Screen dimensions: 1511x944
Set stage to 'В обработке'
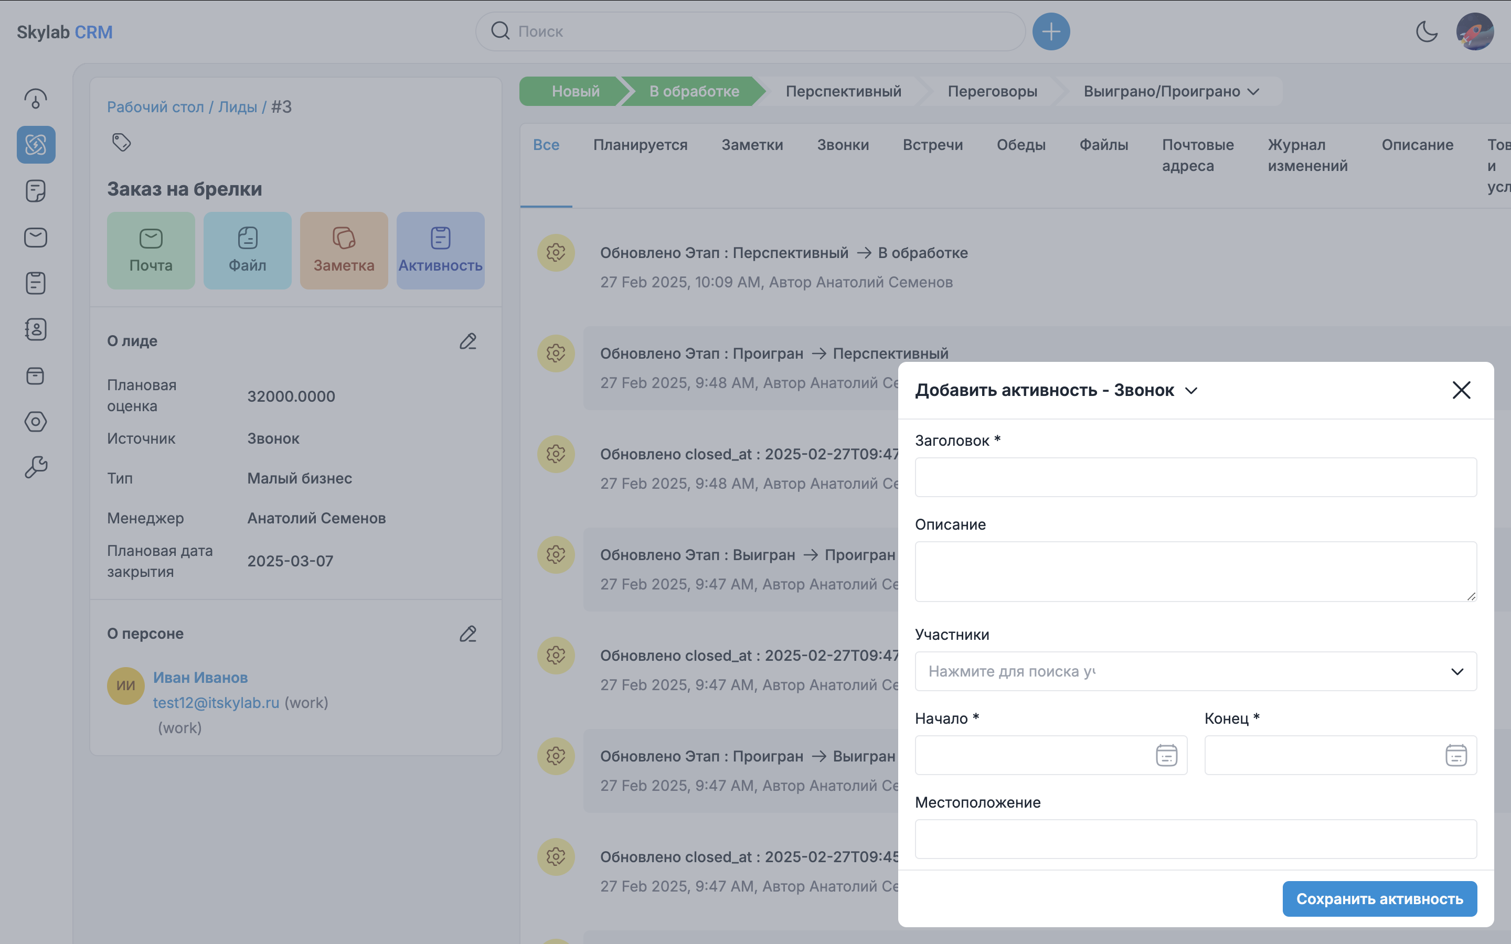pyautogui.click(x=694, y=92)
